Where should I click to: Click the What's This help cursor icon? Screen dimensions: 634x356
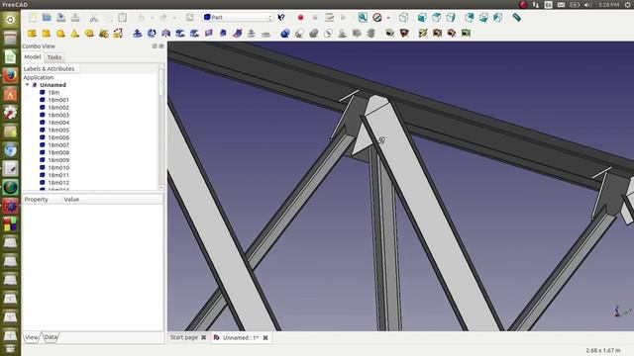tap(281, 18)
